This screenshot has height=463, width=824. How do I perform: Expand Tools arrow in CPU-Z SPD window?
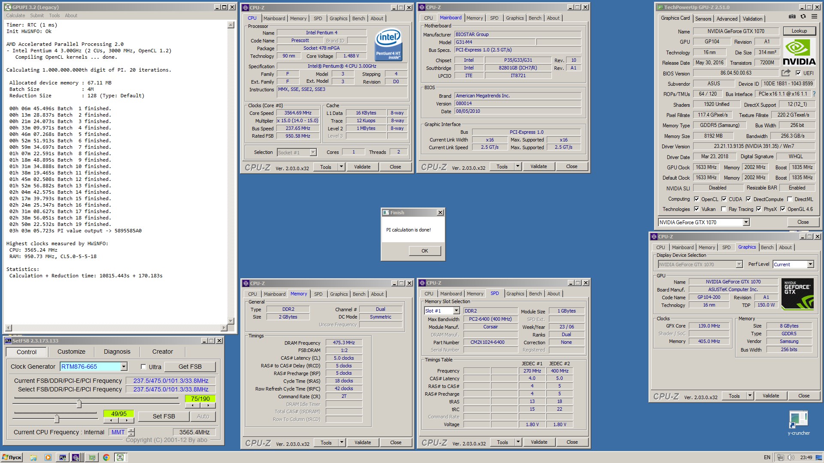tap(518, 442)
